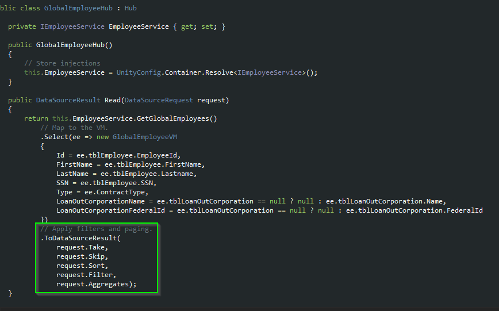Screen dimensions: 499x311
Task: Click the .Select(ee => lambda text
Action: click(66, 137)
